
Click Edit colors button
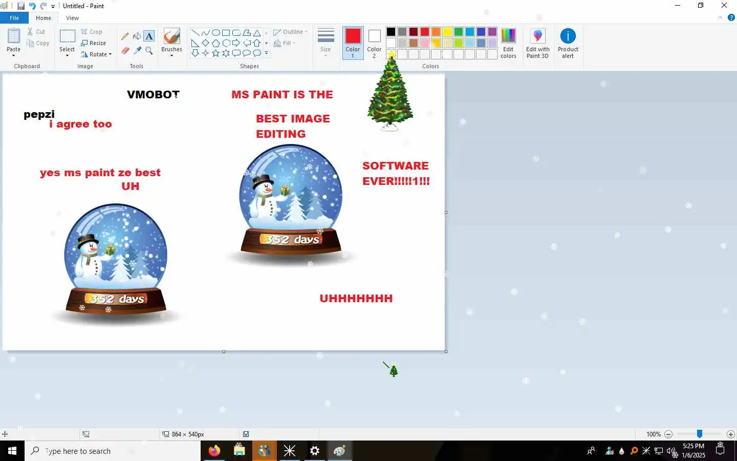tap(508, 43)
